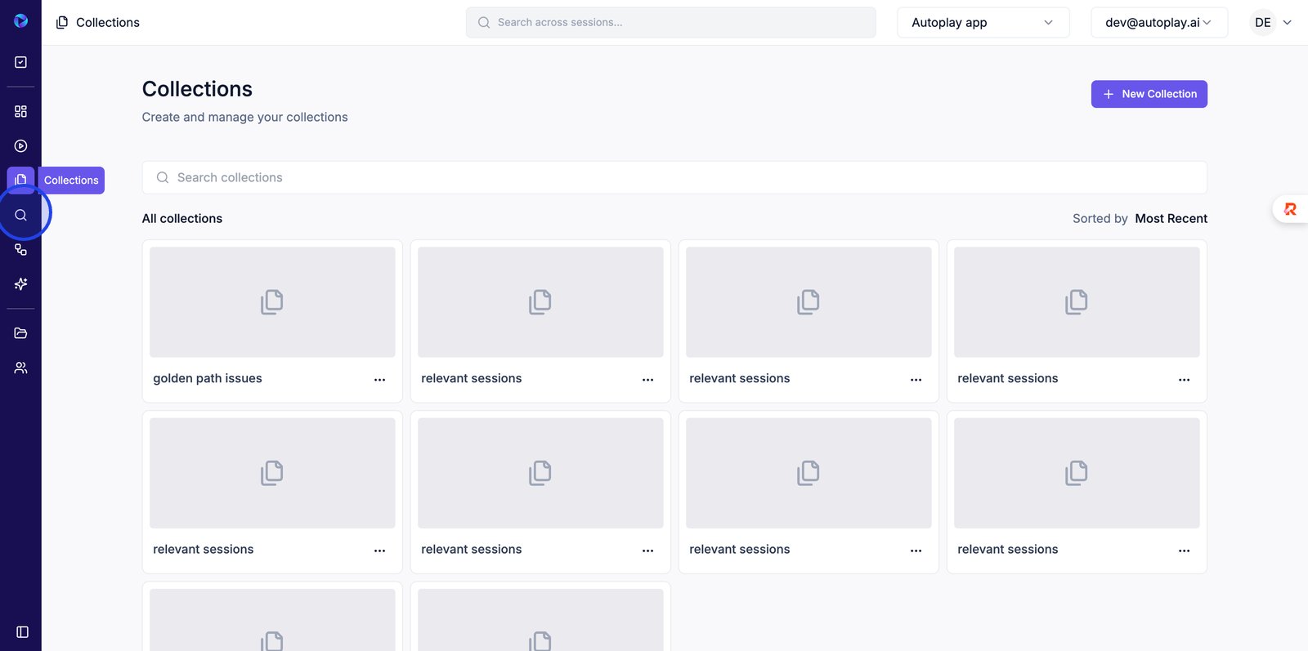This screenshot has height=651, width=1308.
Task: Toggle the sidebar collapse panel icon
Action: pyautogui.click(x=22, y=632)
